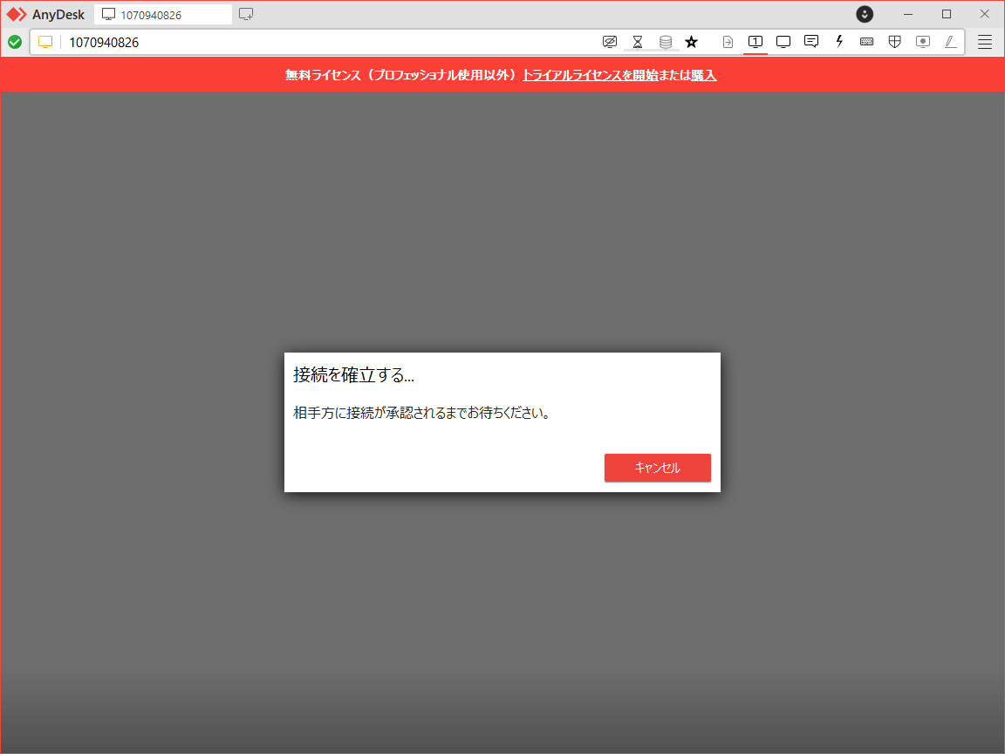
Task: Open a new session tab icon
Action: [x=246, y=14]
